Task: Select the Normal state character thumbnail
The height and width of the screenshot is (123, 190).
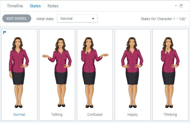Action: click(19, 72)
